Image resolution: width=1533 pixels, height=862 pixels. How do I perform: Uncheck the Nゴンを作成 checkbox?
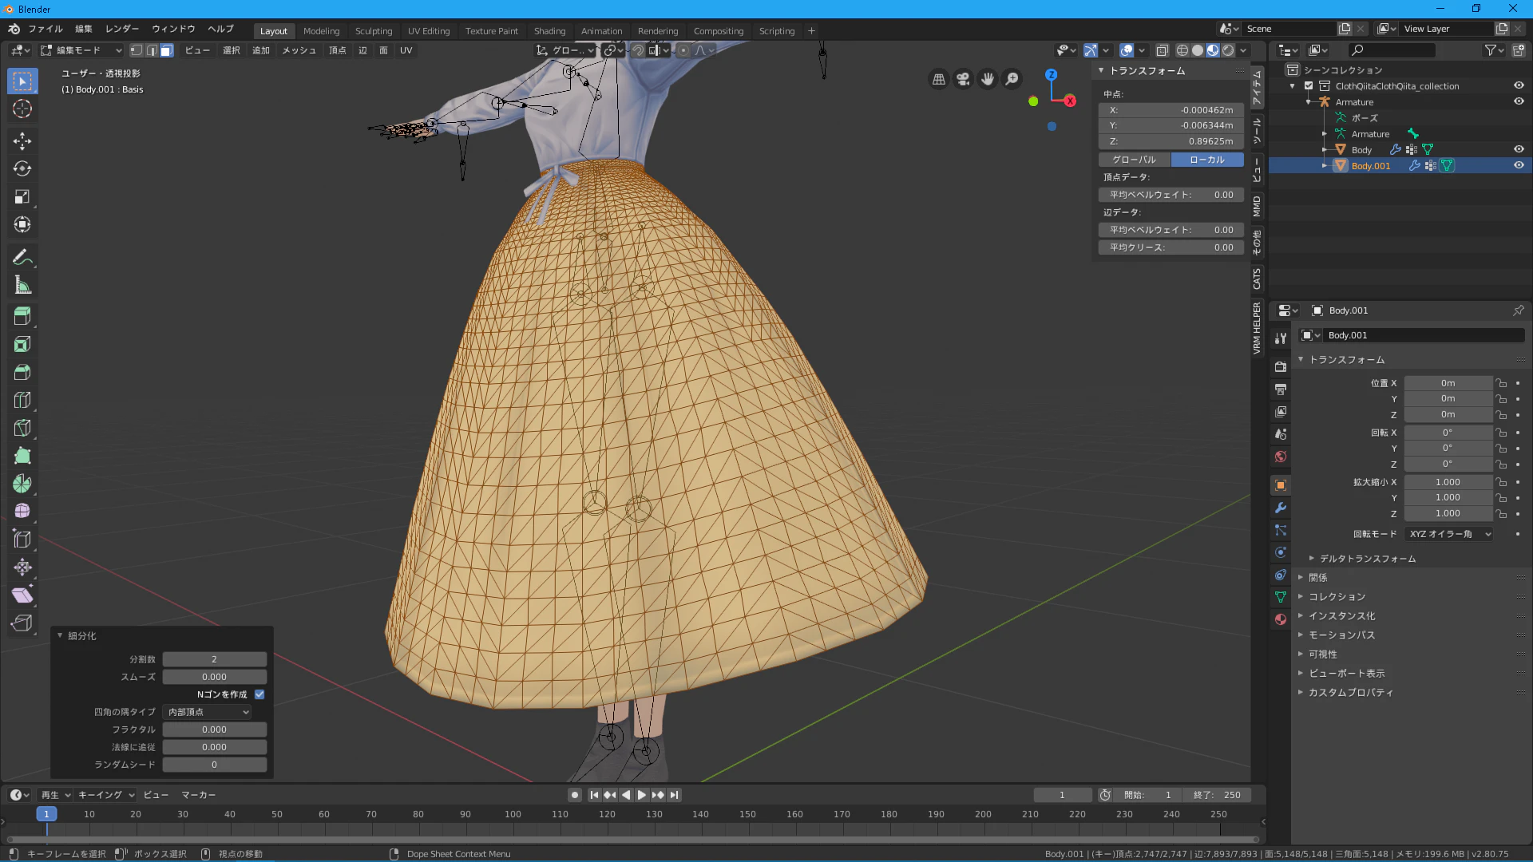259,694
